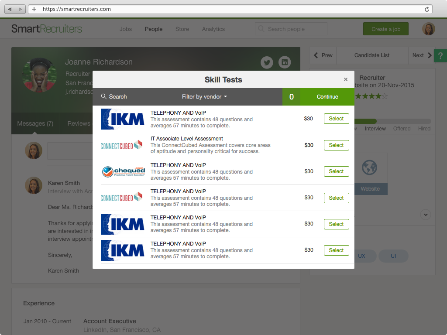
Task: Select the Chequed Telephony and VoIP test
Action: click(x=337, y=171)
